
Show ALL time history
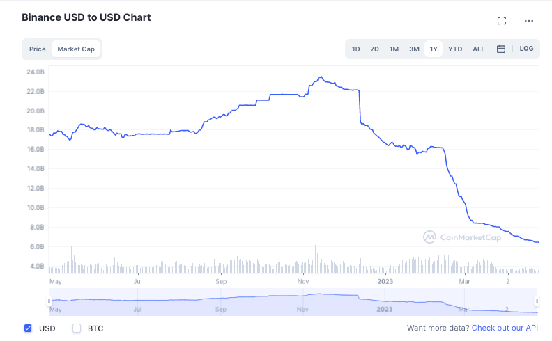pos(479,49)
